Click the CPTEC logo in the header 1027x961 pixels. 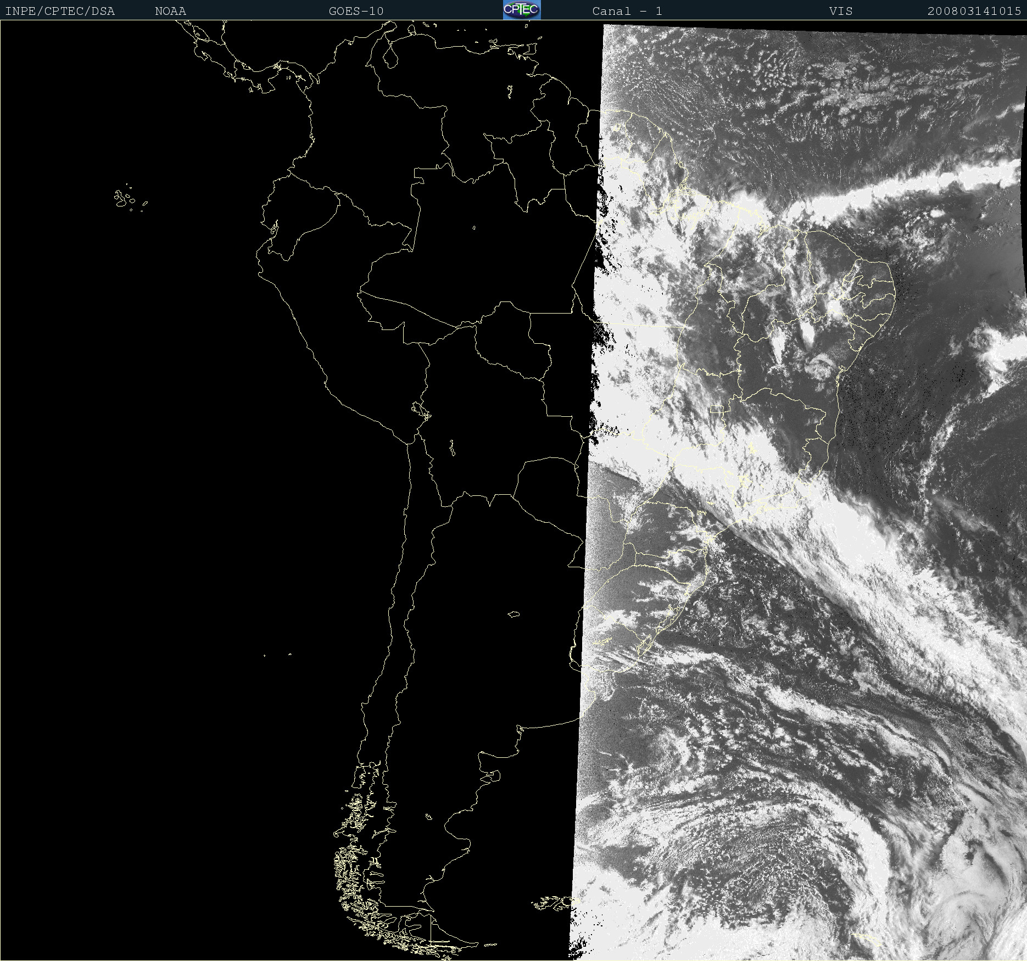(x=522, y=10)
